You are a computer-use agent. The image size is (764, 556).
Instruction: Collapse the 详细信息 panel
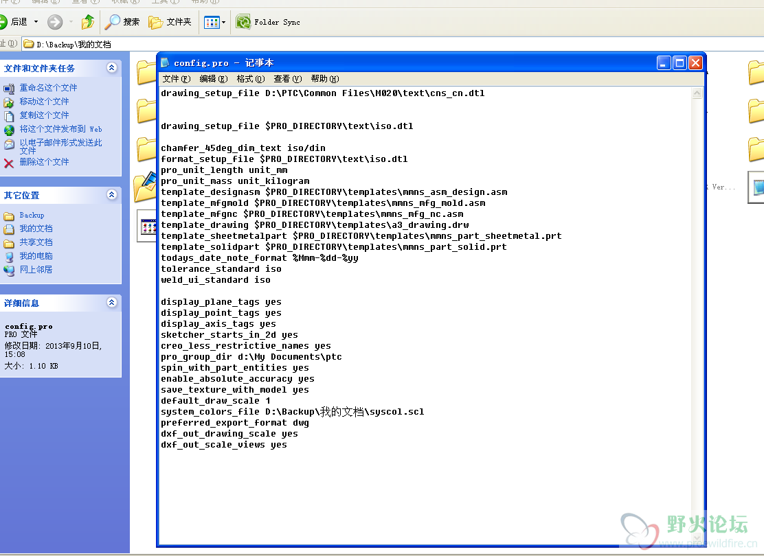[111, 302]
